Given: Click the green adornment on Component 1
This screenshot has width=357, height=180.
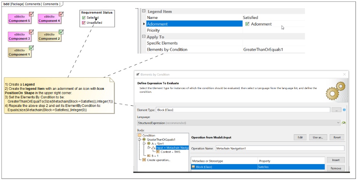Looking at the screenshot, I should coord(32,48).
